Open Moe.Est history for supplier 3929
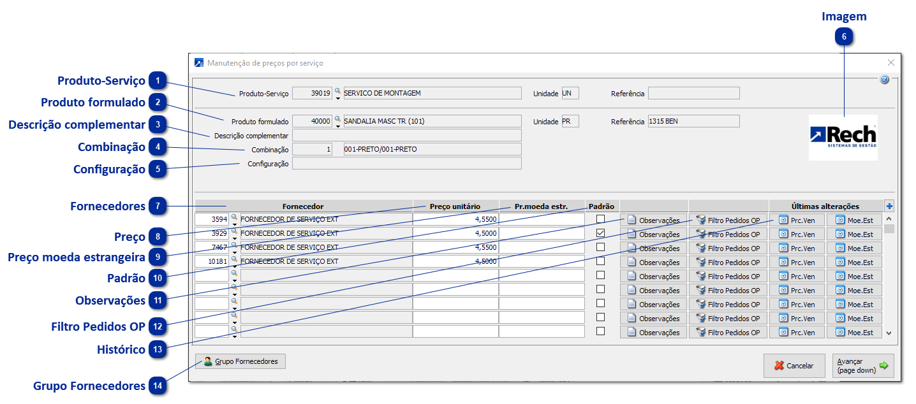Image resolution: width=916 pixels, height=404 pixels. pyautogui.click(x=854, y=234)
